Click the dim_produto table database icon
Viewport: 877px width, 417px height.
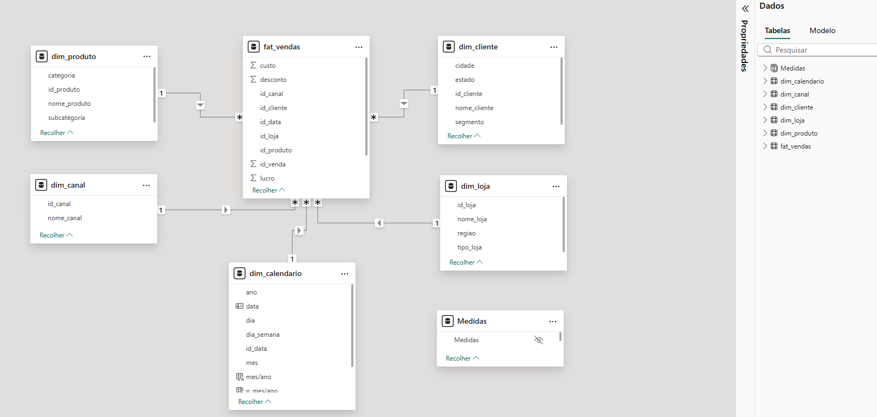42,56
